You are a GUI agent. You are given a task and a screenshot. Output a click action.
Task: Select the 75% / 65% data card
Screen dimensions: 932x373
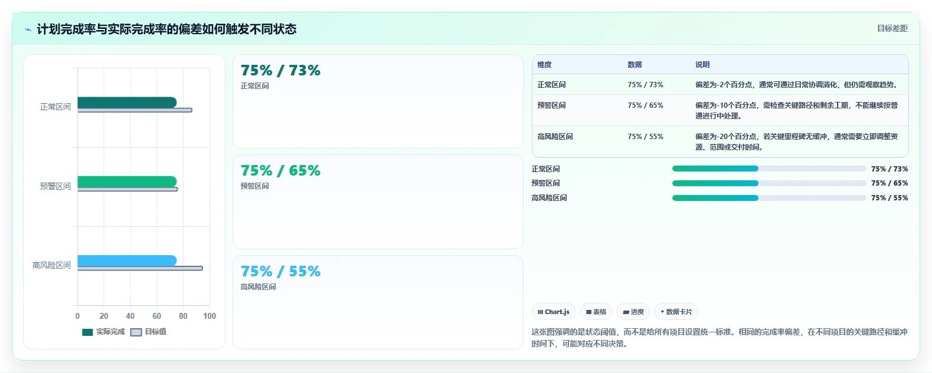tap(378, 202)
